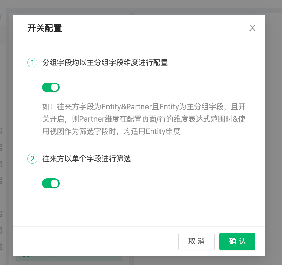Click the bottommost dimmed grid icon at left edge
Image resolution: width=282 pixels, height=265 pixels.
[x=1, y=247]
